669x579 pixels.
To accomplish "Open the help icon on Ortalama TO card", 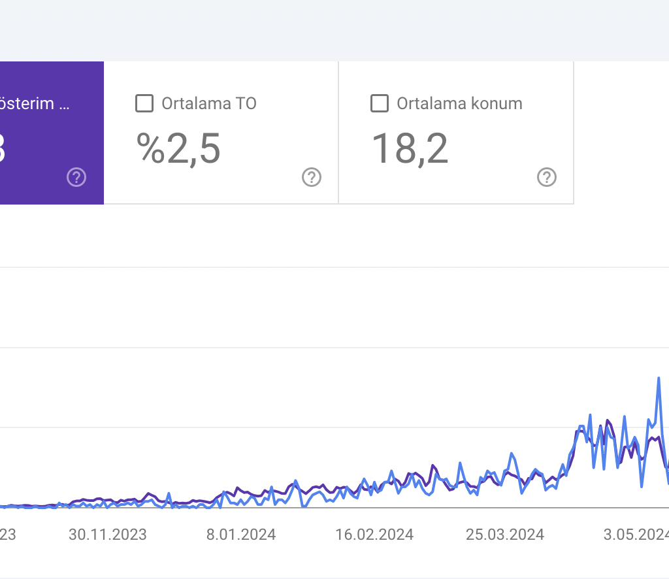I will [312, 177].
